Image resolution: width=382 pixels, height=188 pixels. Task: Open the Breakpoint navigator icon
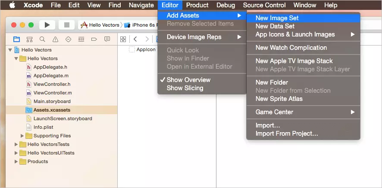(x=94, y=39)
